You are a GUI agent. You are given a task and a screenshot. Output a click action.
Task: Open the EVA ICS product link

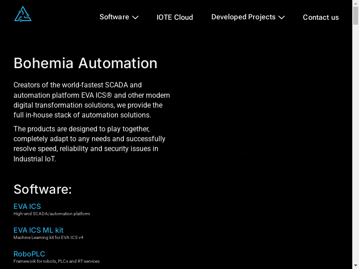(x=27, y=206)
